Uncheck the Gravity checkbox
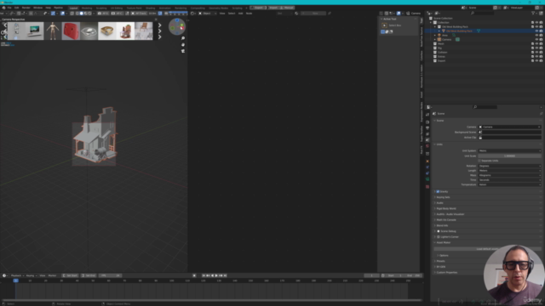The width and height of the screenshot is (545, 306). (438, 191)
